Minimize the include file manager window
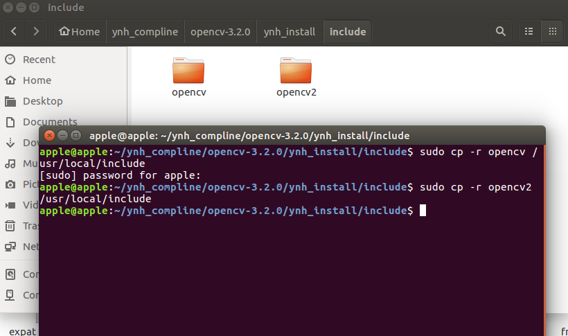Screen dimensions: 568x336 point(21,7)
